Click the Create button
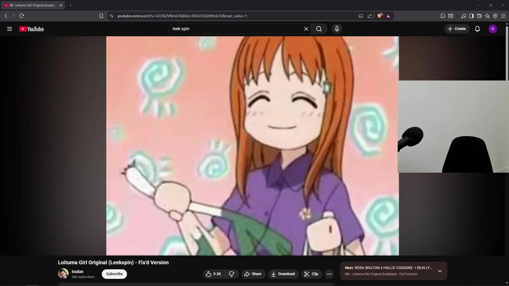This screenshot has width=509, height=286. point(457,29)
